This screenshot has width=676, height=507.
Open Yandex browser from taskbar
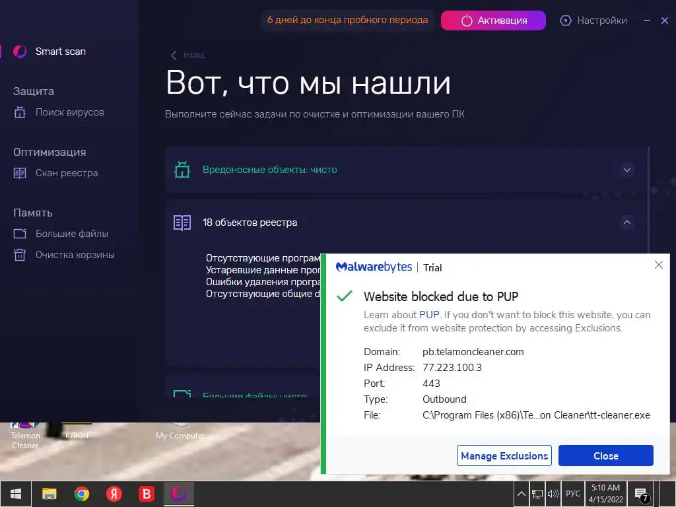pos(114,494)
